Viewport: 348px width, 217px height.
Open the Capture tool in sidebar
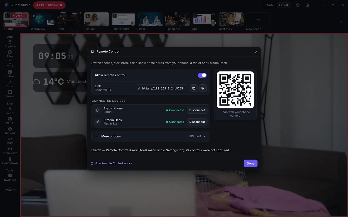click(10, 44)
